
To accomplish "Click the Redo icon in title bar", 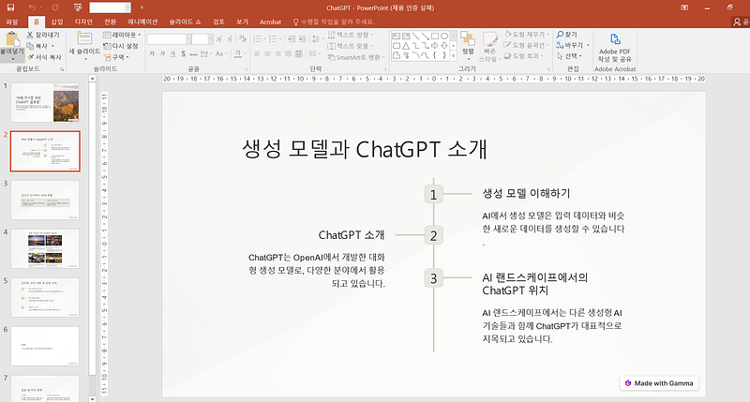I will (x=55, y=7).
